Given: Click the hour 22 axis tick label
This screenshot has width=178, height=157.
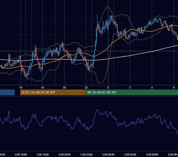Looking at the screenshot, I should (x=86, y=87).
